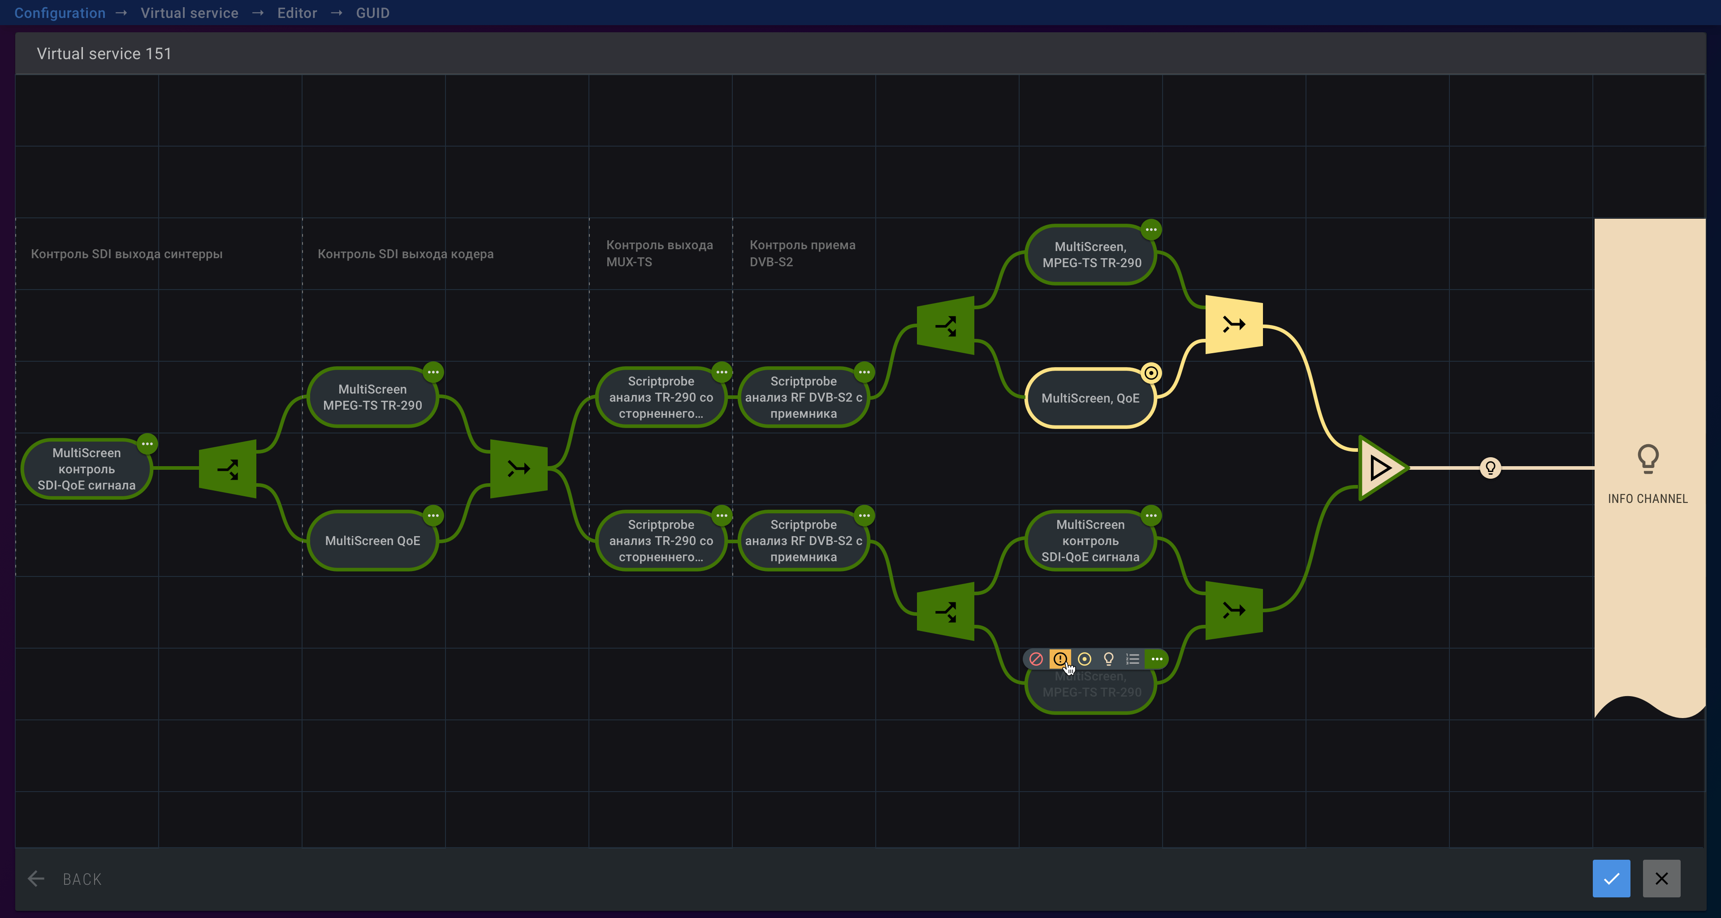Click the back arrow icon
The image size is (1721, 918).
pyautogui.click(x=36, y=879)
